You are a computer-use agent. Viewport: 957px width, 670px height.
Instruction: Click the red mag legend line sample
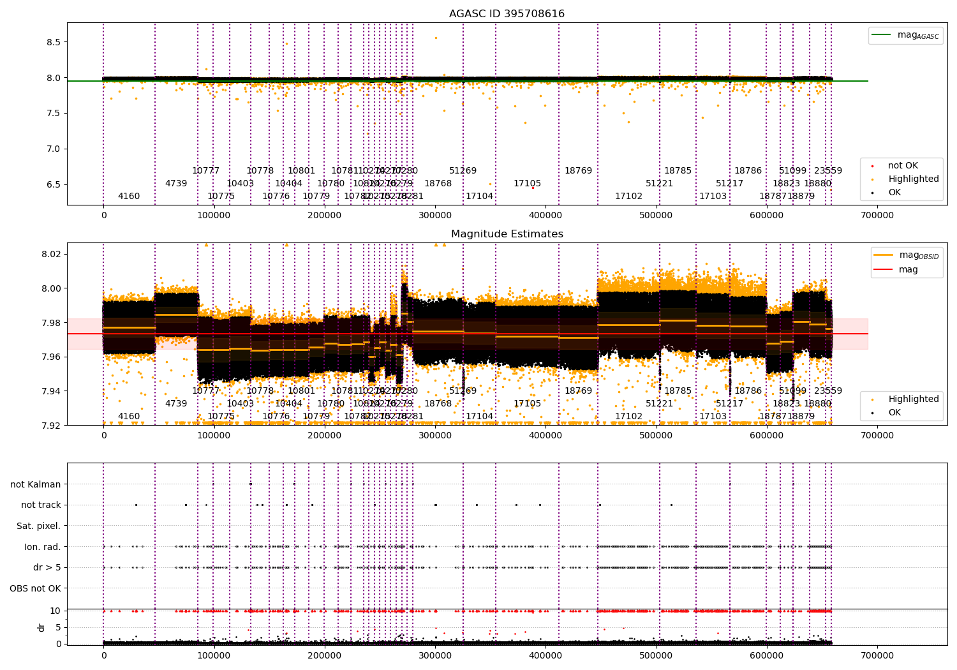pyautogui.click(x=884, y=269)
